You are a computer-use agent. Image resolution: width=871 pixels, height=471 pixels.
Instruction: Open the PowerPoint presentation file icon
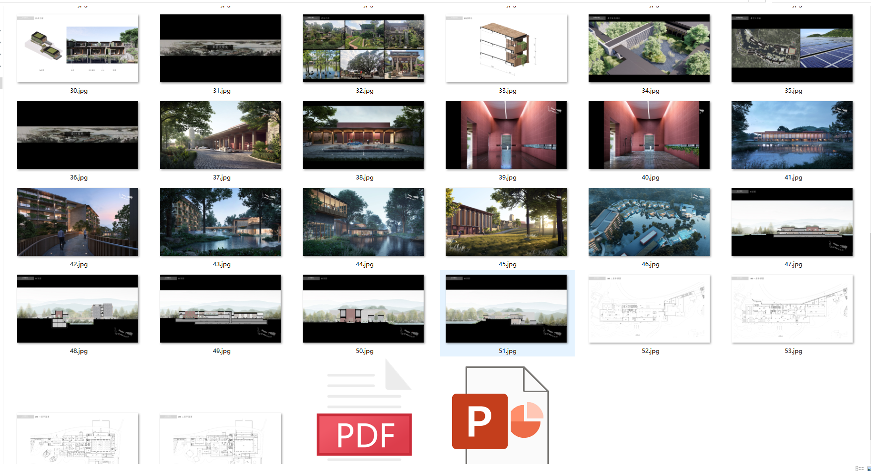click(x=500, y=415)
